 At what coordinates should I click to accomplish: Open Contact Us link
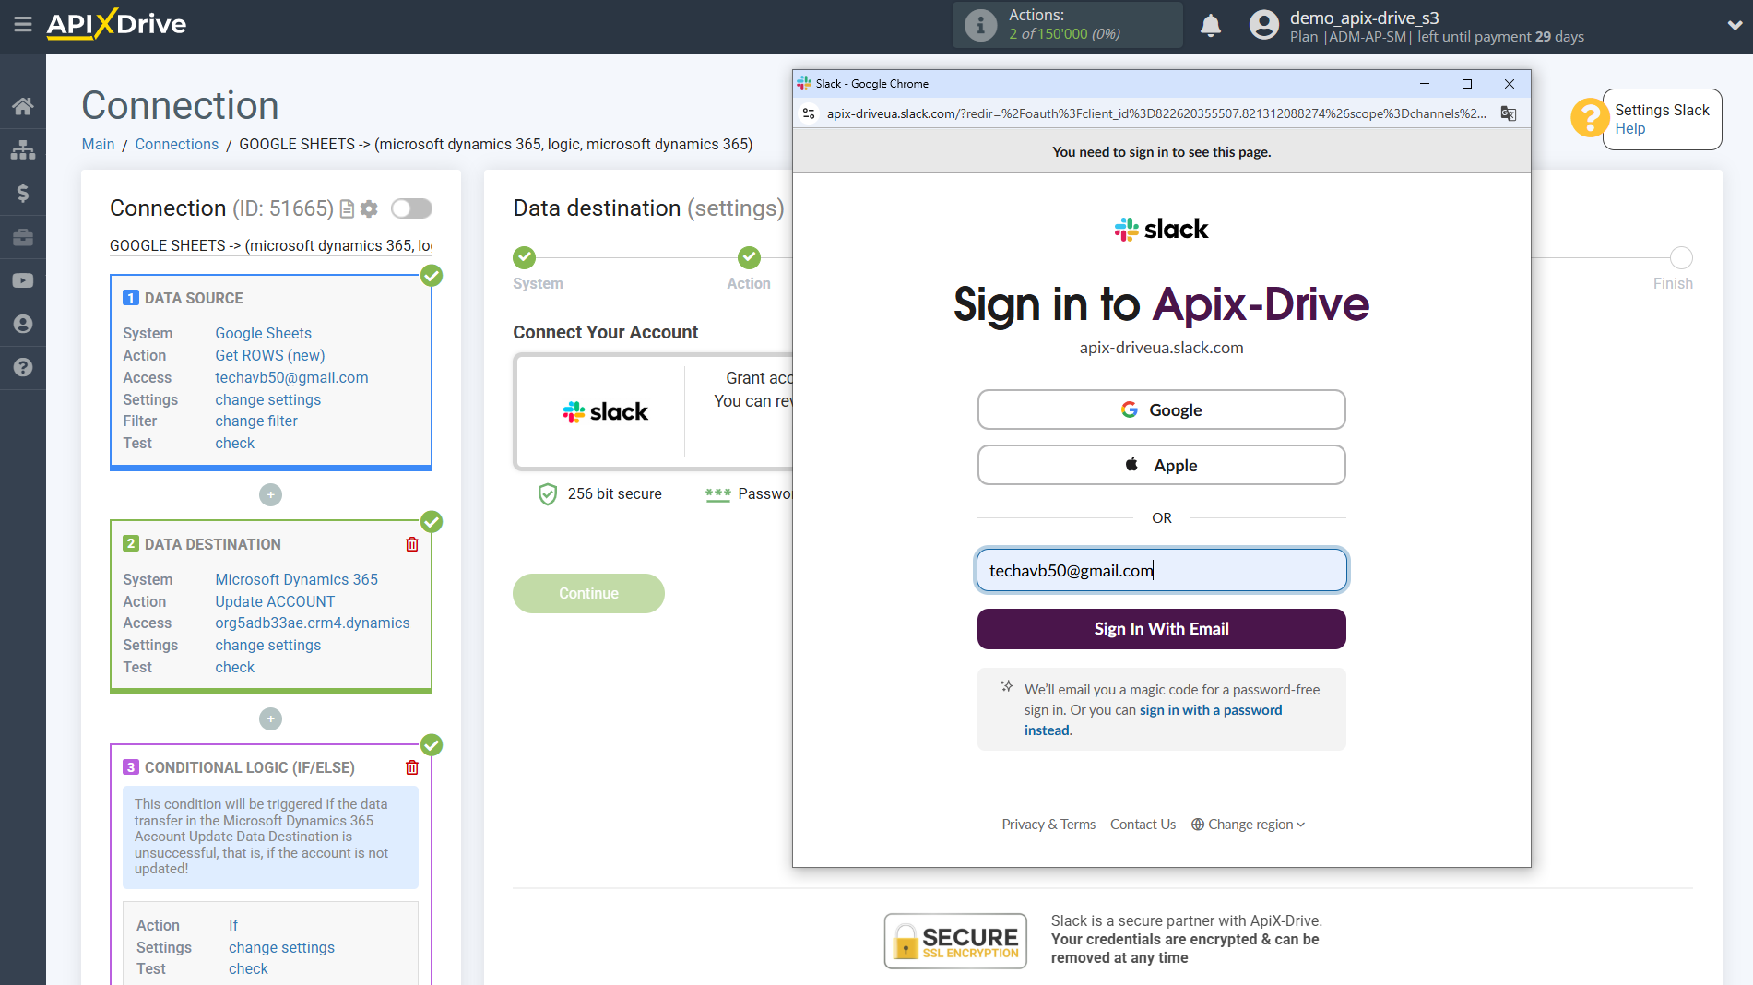coord(1143,825)
